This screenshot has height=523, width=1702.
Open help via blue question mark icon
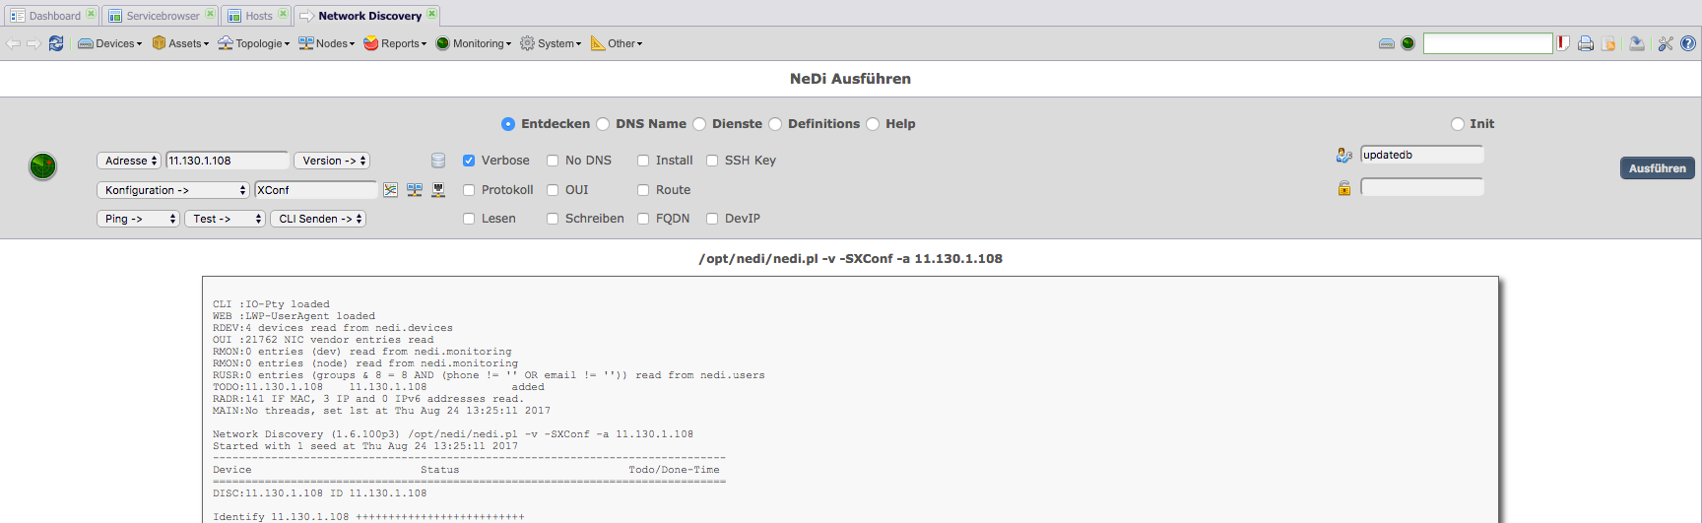pos(1688,43)
